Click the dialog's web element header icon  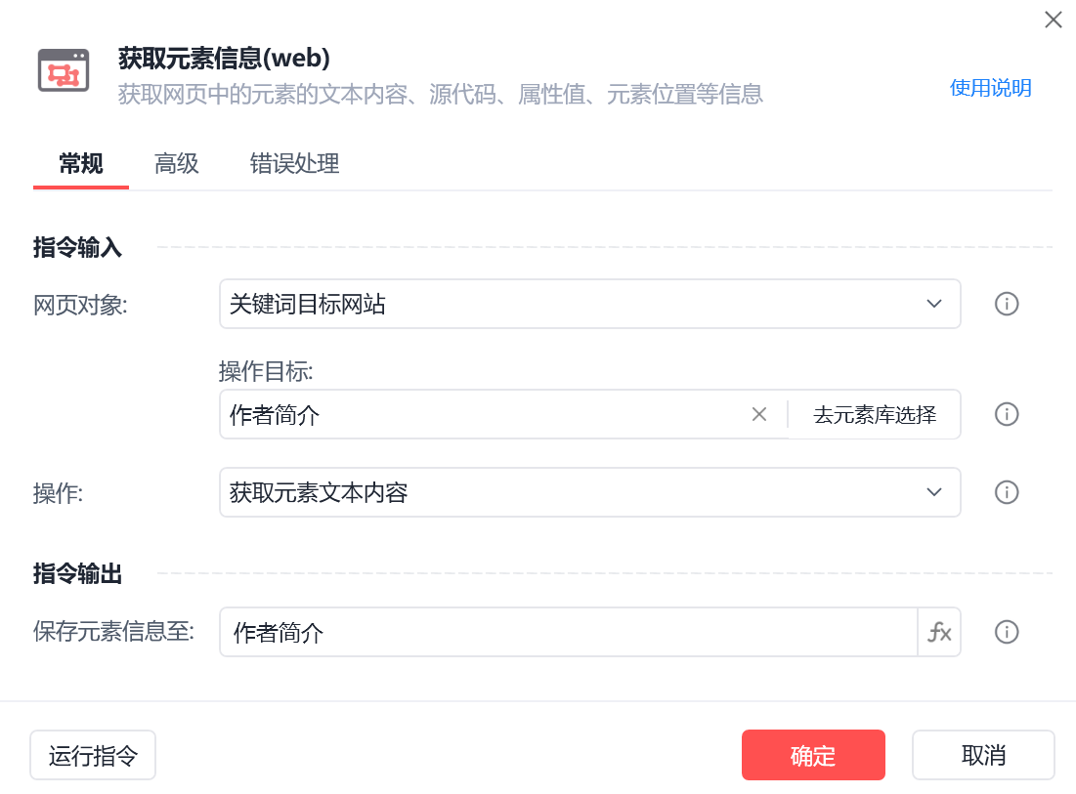click(64, 70)
